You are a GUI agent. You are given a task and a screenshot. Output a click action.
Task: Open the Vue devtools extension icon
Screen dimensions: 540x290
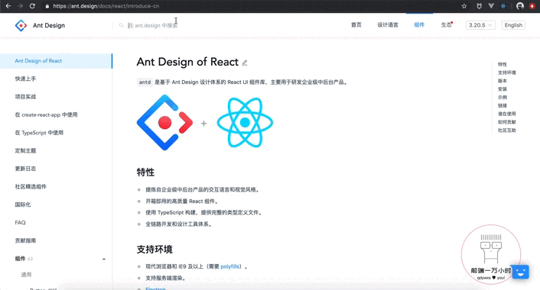(x=491, y=6)
